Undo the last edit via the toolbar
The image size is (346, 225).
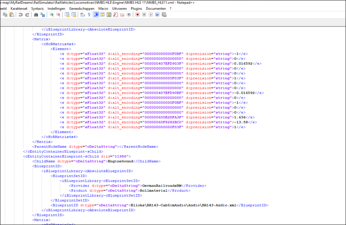pos(20,15)
